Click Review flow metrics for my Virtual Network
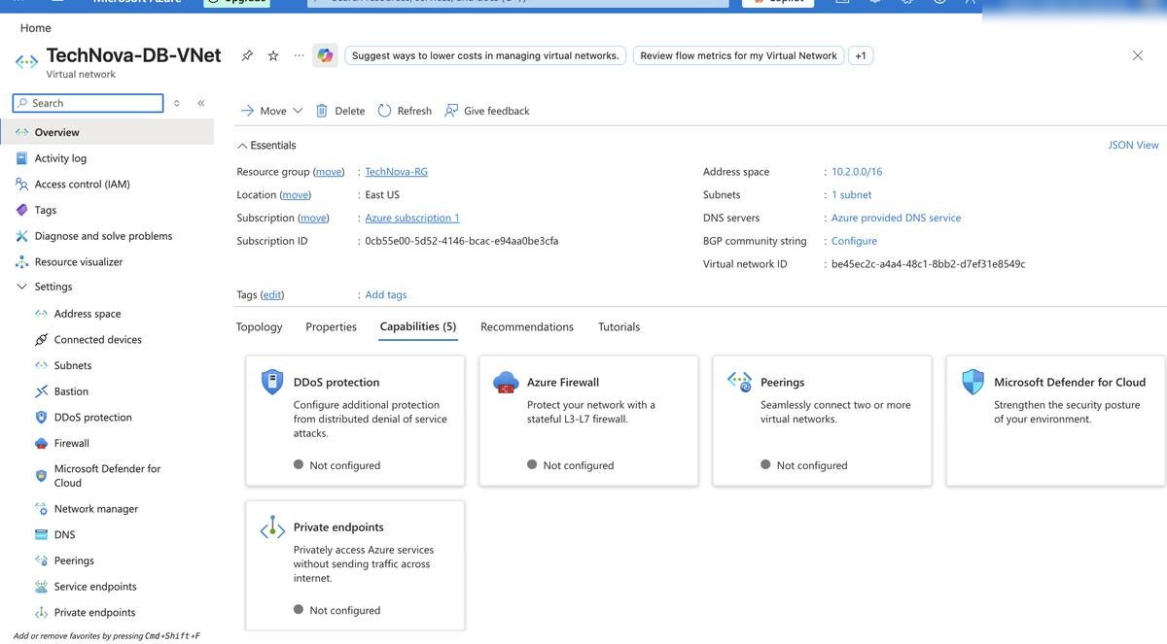 [x=738, y=55]
